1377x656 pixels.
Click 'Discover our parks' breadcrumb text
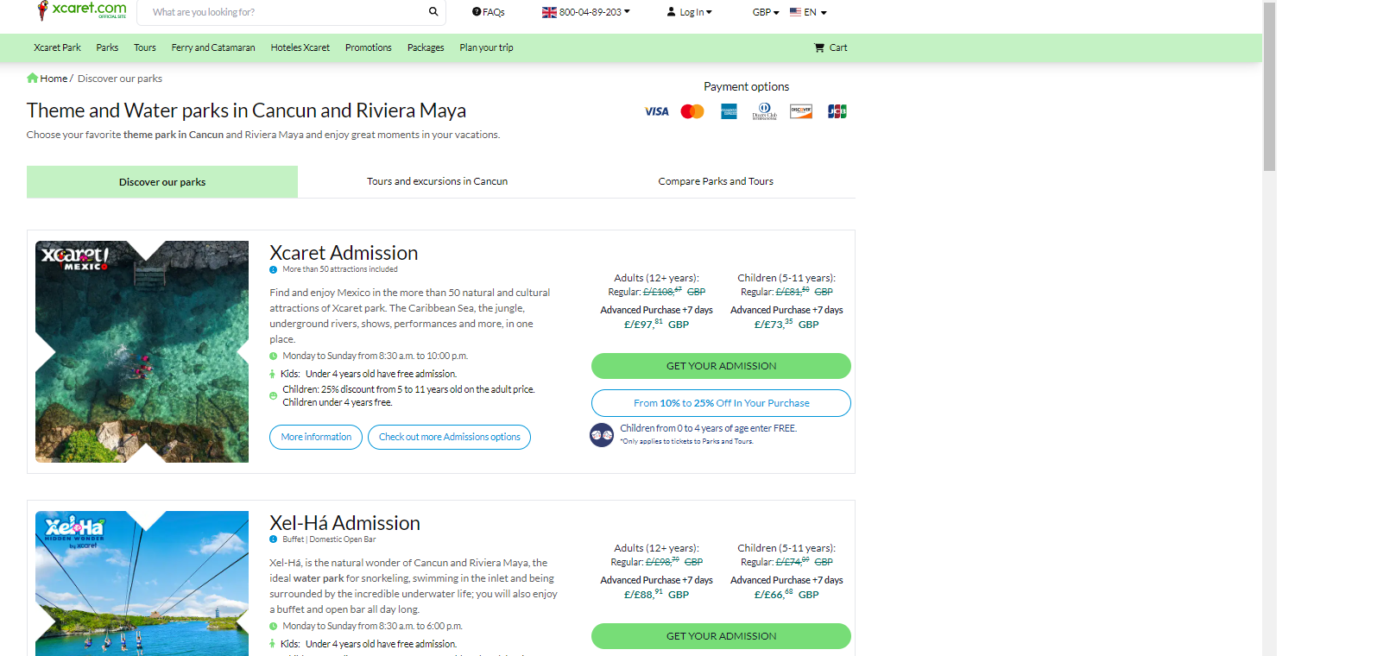coord(120,79)
